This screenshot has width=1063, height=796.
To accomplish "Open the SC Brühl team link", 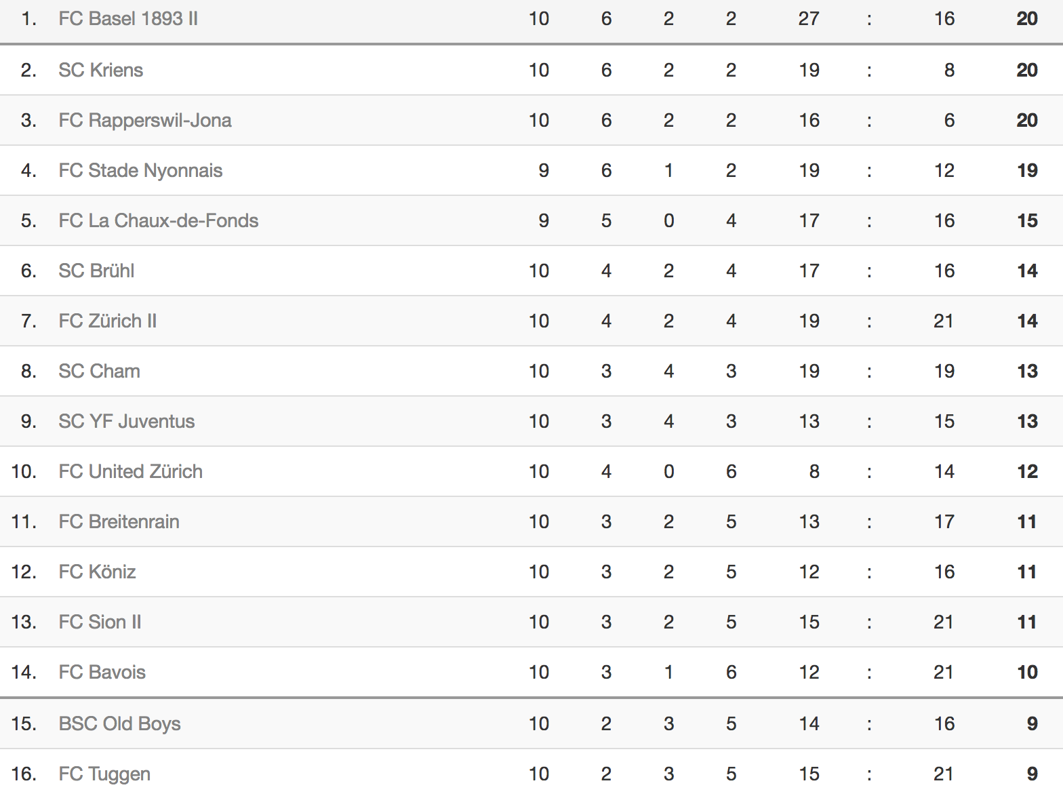I will (96, 271).
